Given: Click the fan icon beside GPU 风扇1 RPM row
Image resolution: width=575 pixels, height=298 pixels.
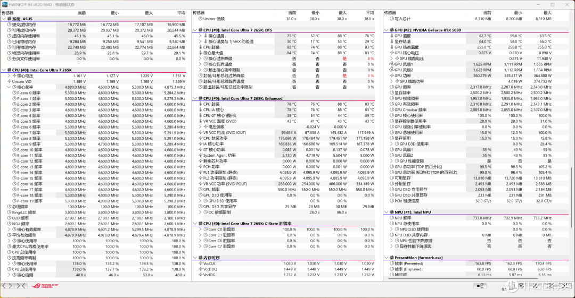Looking at the screenshot, I should point(392,64).
